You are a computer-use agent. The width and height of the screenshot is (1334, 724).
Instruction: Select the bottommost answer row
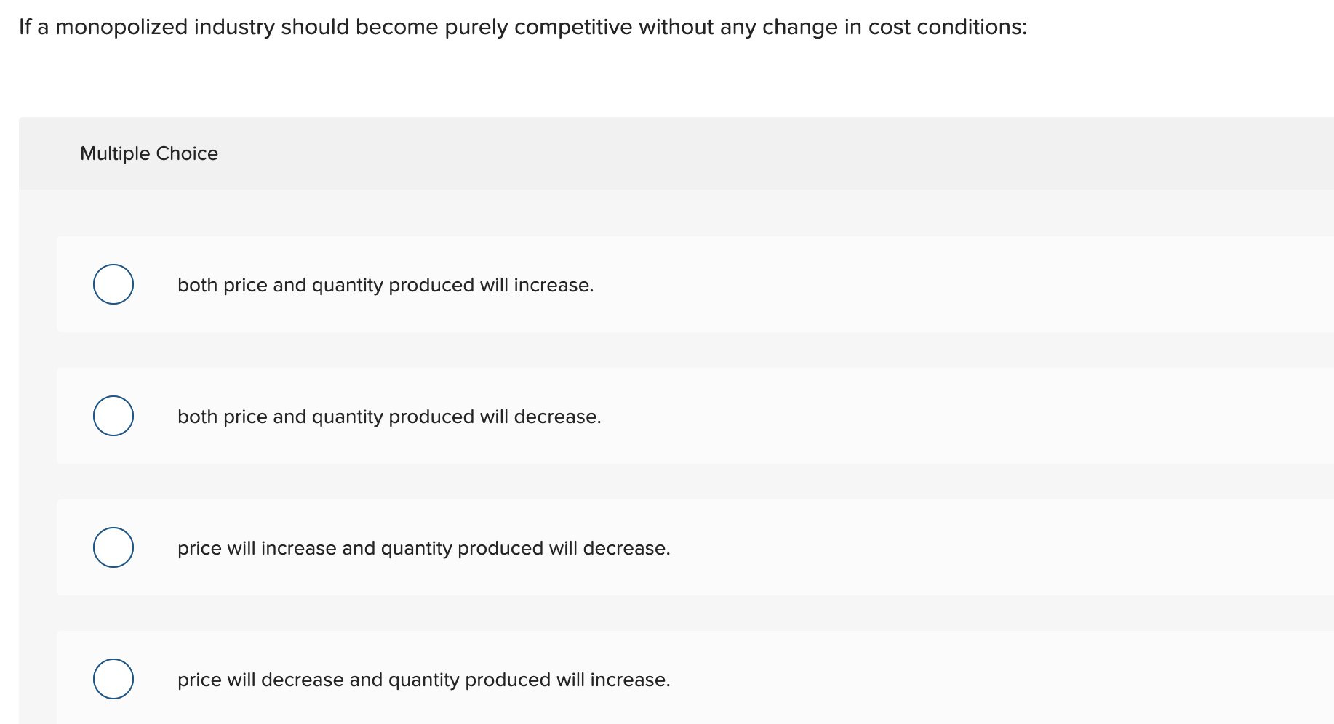tap(509, 680)
